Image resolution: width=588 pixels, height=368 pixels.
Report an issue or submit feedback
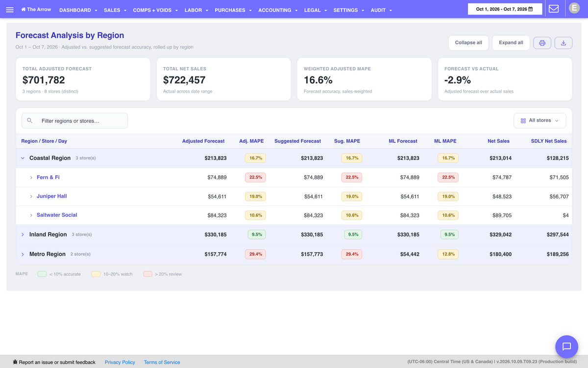click(x=54, y=362)
